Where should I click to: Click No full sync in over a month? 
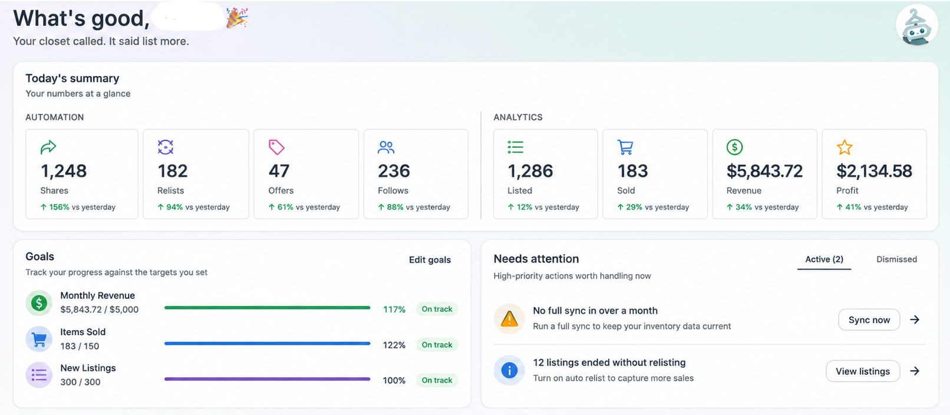tap(595, 311)
